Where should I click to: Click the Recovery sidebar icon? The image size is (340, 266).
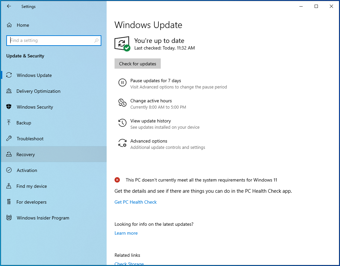9,154
